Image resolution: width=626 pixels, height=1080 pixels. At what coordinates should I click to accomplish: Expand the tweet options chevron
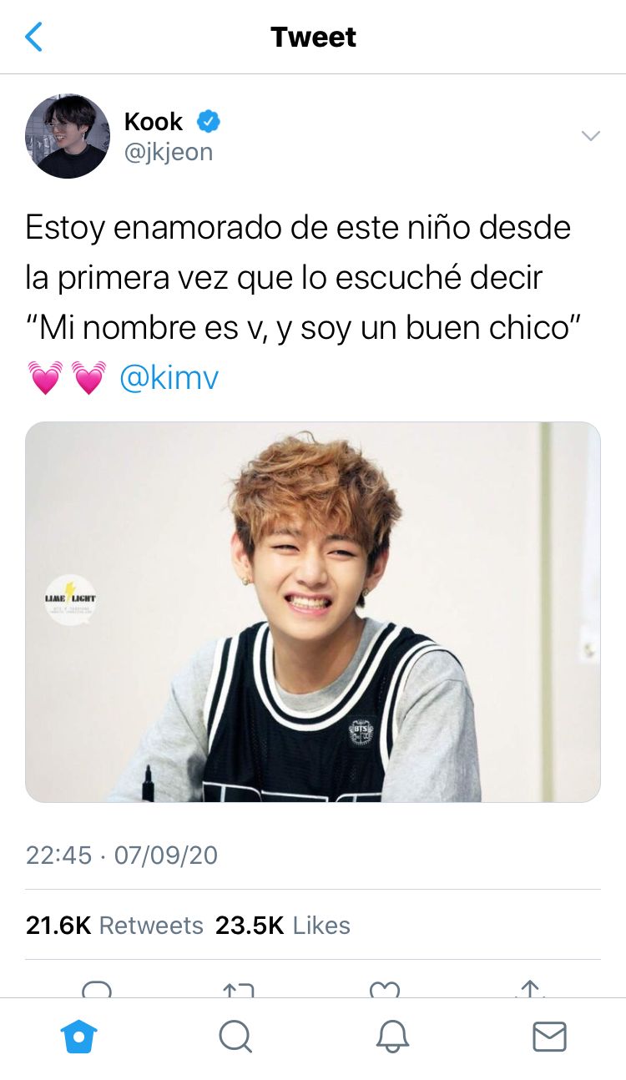click(x=591, y=136)
